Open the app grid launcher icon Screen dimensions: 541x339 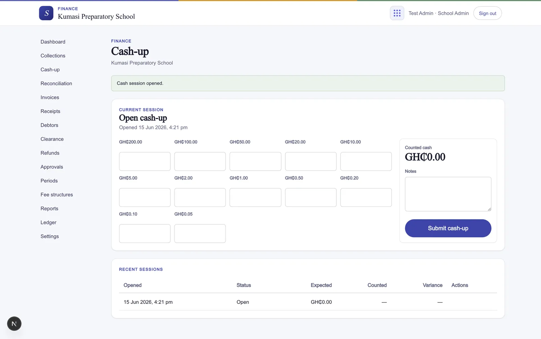(397, 13)
